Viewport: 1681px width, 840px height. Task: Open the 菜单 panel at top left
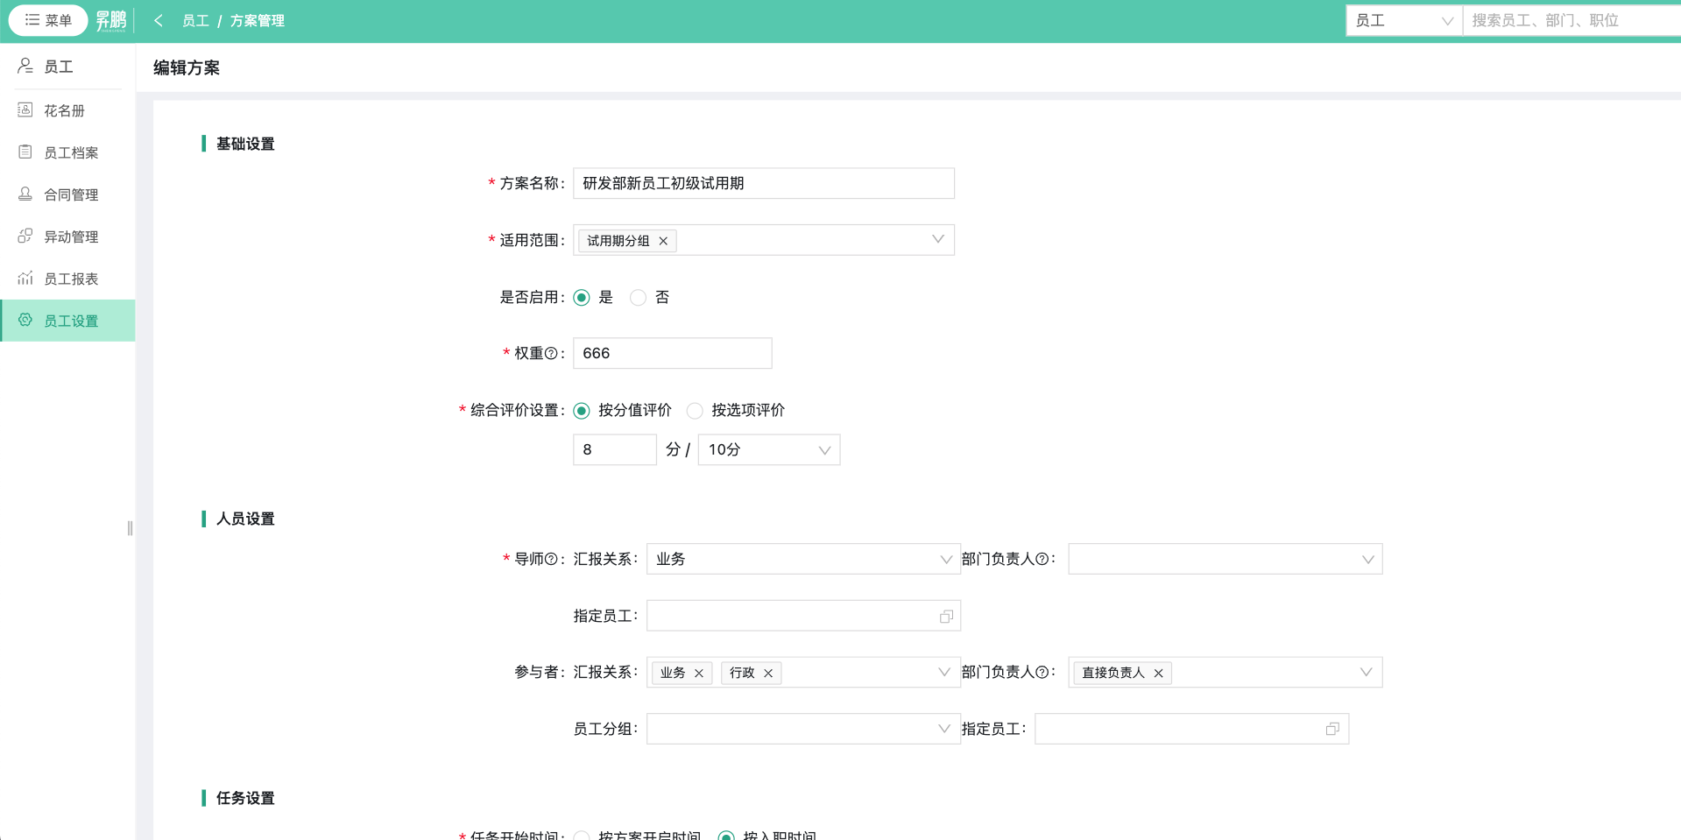coord(47,19)
